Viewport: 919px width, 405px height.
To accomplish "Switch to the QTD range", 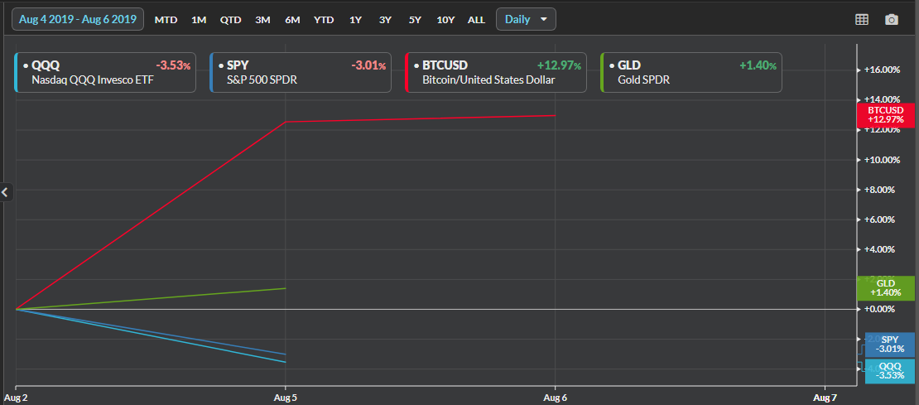I will click(x=230, y=20).
